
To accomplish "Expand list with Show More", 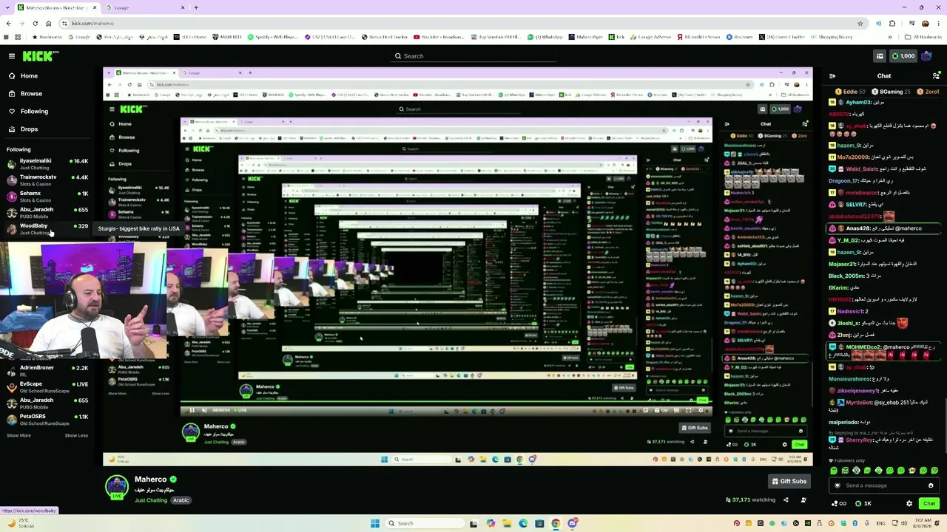I will (18, 436).
